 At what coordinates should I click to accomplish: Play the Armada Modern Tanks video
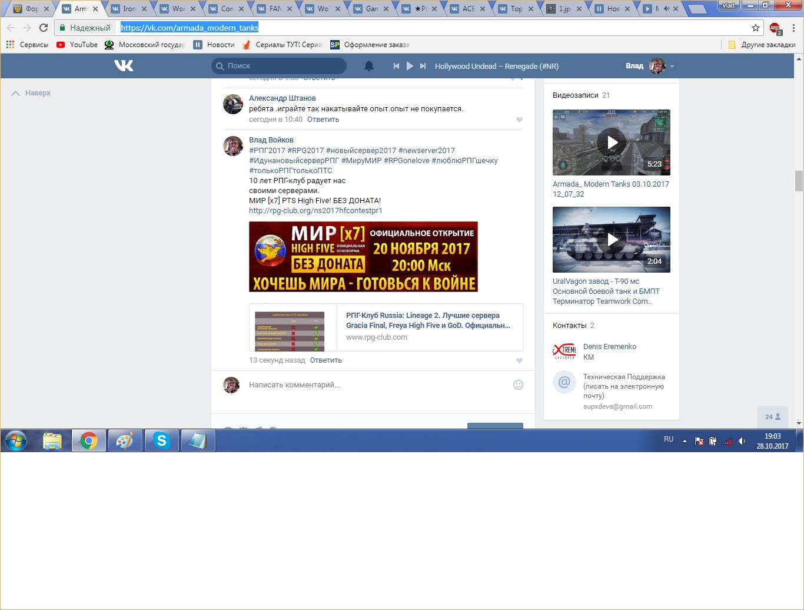point(612,142)
